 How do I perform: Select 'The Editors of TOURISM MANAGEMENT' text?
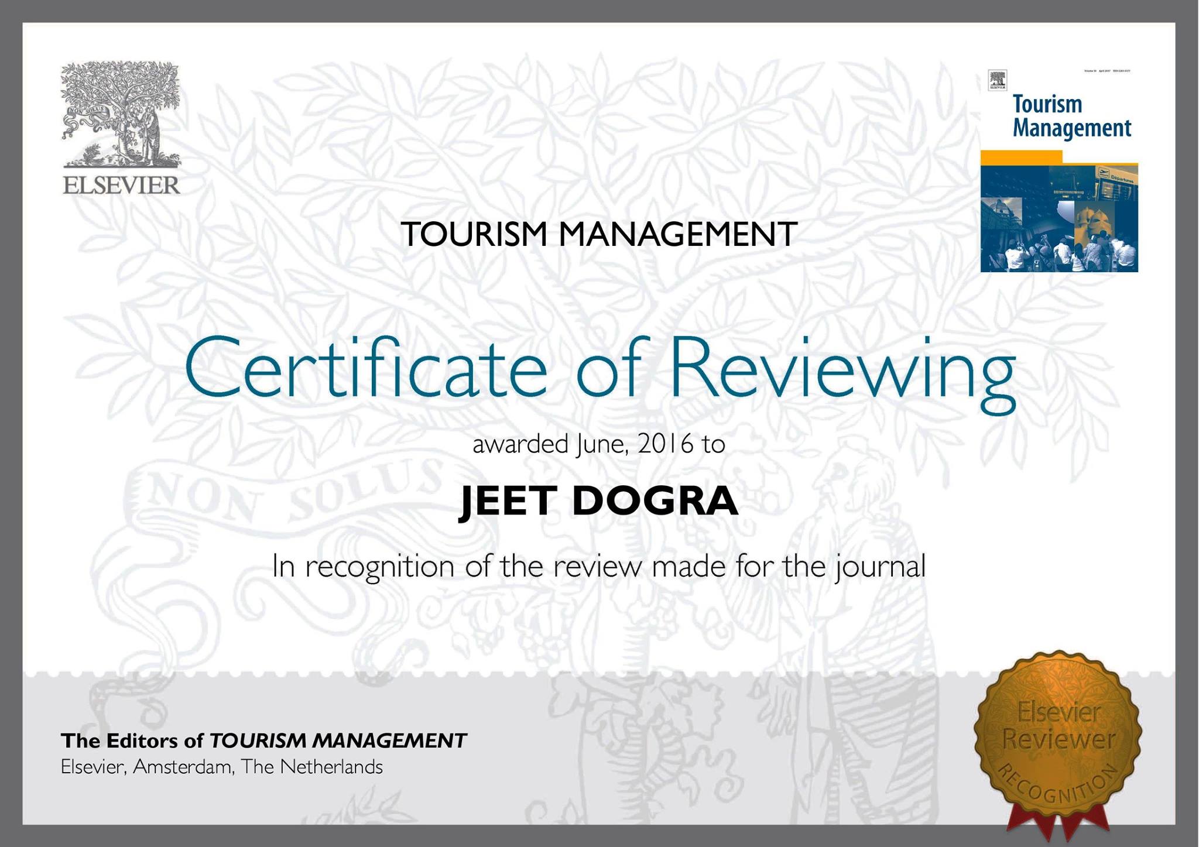pyautogui.click(x=263, y=741)
